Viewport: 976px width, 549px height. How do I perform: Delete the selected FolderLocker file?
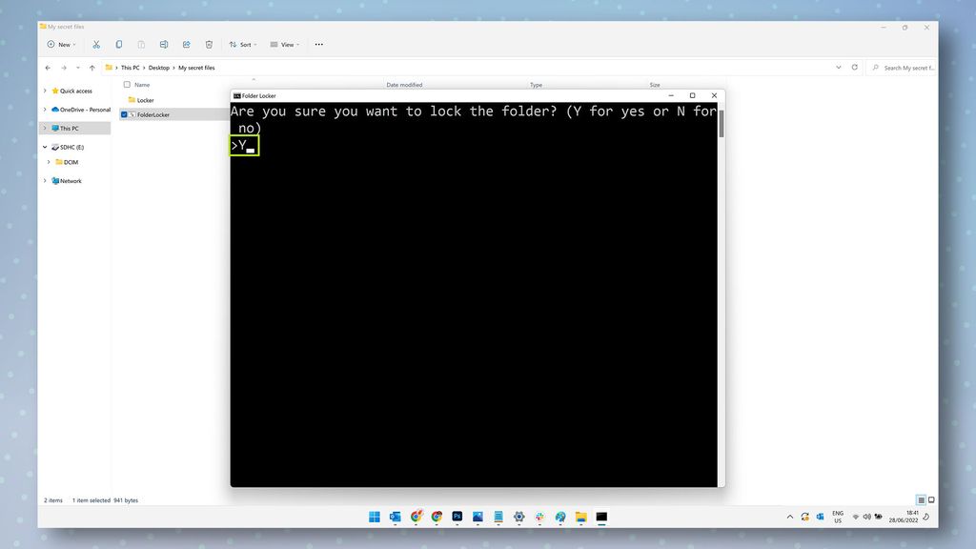(x=209, y=44)
